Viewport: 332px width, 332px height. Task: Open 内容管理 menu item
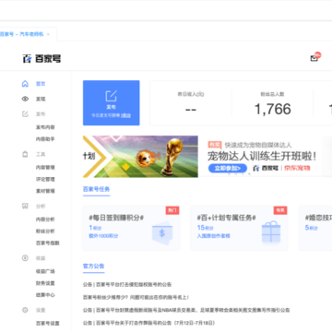(x=45, y=168)
